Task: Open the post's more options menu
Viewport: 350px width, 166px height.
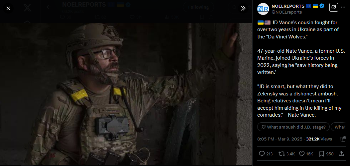Action: [343, 8]
